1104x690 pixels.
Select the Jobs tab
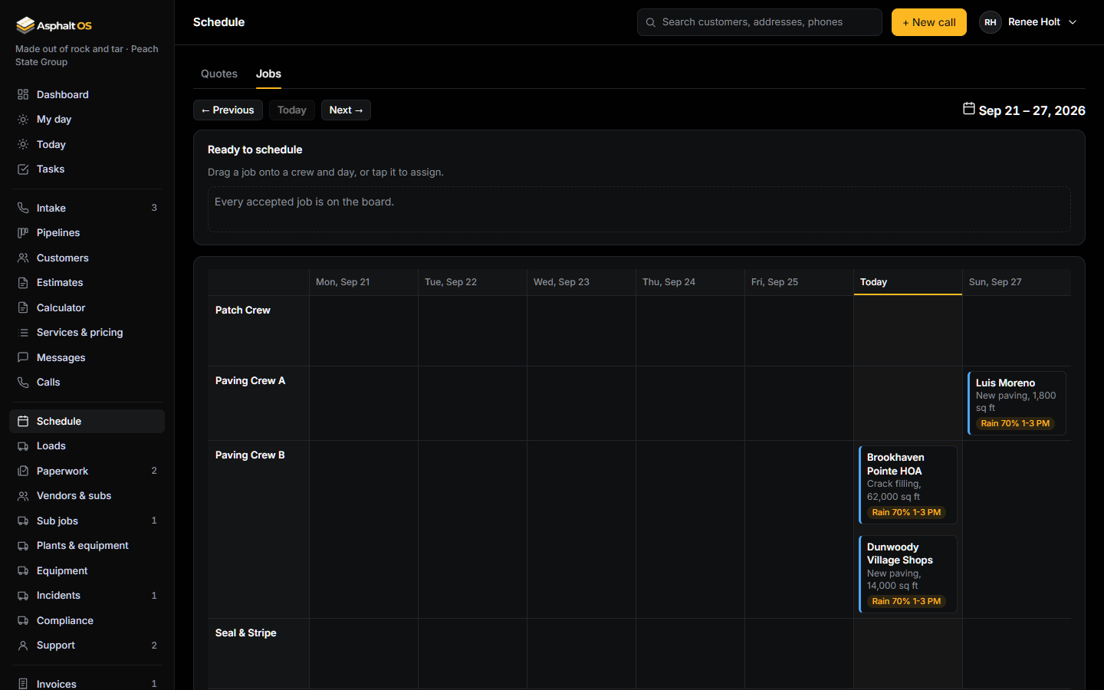tap(268, 74)
